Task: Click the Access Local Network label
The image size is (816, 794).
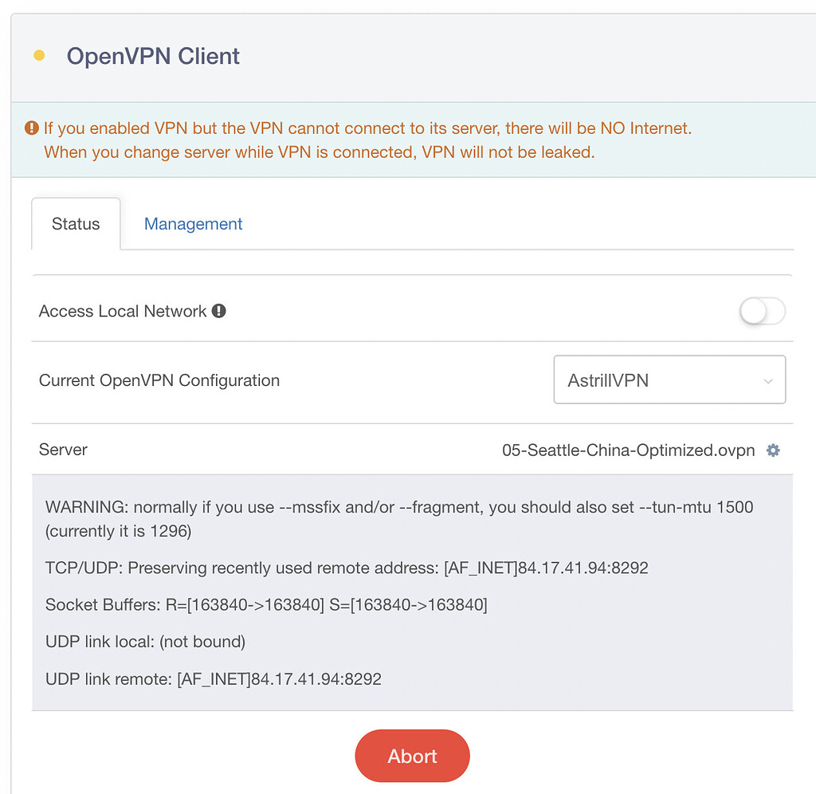Action: tap(123, 311)
